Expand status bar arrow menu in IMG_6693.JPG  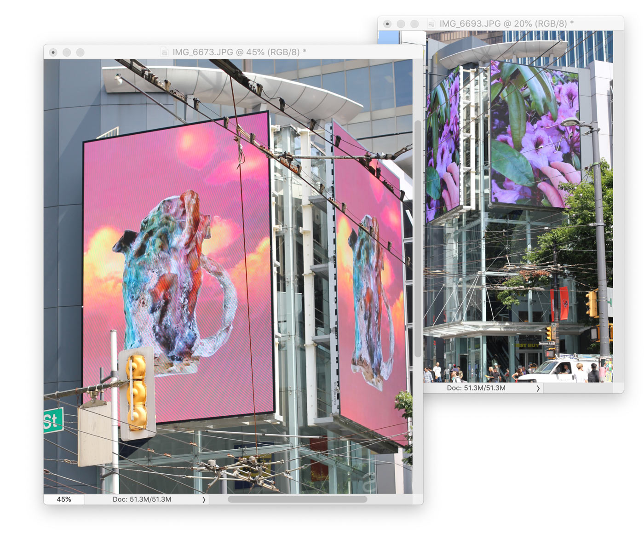(538, 388)
